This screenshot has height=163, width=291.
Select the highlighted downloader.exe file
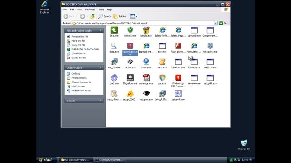[x=130, y=49]
